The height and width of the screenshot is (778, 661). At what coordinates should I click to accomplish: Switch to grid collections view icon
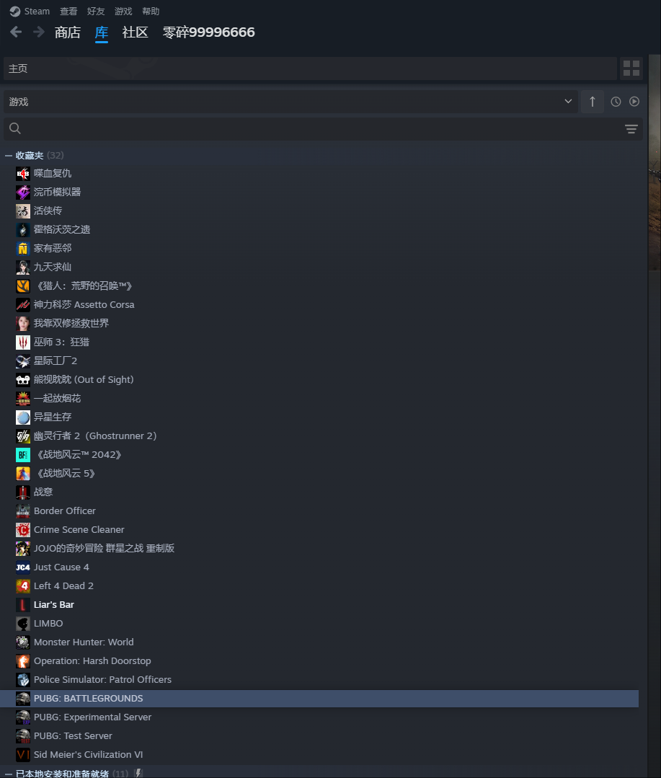631,68
